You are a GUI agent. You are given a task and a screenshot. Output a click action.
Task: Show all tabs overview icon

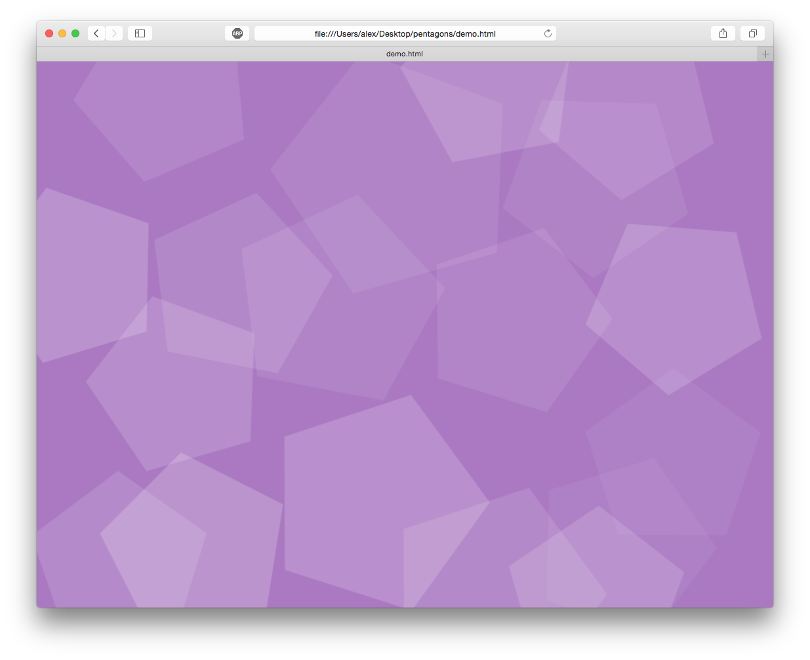point(753,33)
